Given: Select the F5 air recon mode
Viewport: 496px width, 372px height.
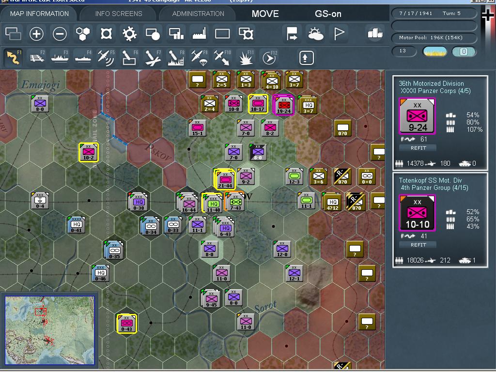Looking at the screenshot, I should 106,58.
